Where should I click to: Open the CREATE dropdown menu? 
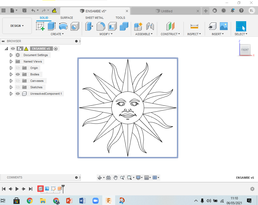(x=57, y=34)
